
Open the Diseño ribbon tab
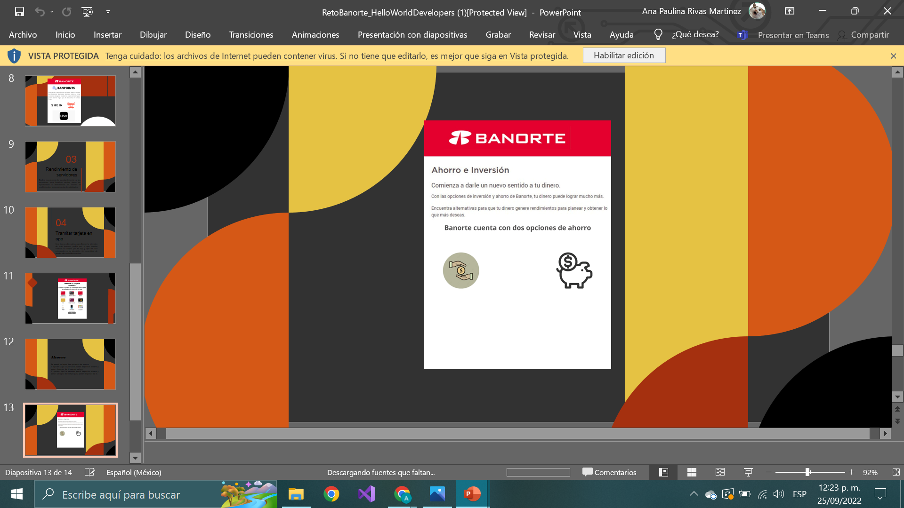click(198, 35)
